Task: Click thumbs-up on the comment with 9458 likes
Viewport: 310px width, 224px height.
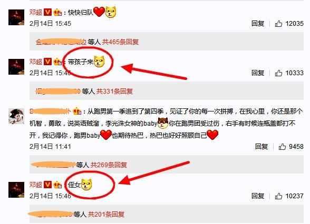Action: coord(282,147)
